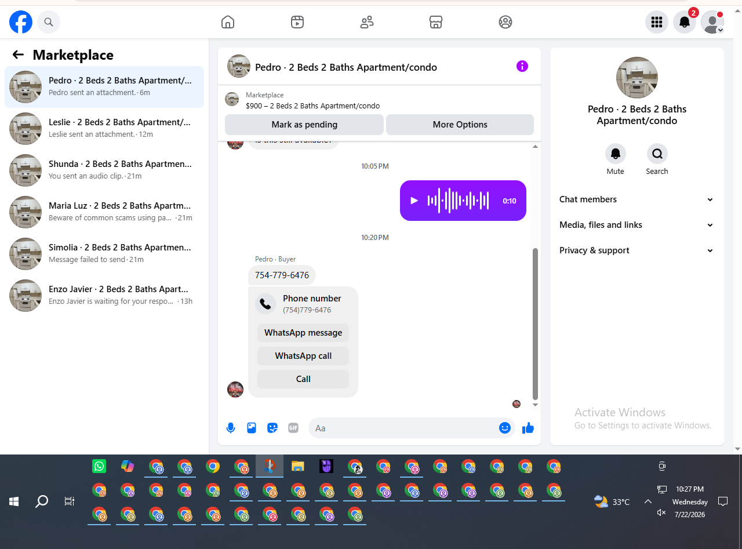Open the Friends tab in top navigation
742x549 pixels.
pyautogui.click(x=367, y=22)
